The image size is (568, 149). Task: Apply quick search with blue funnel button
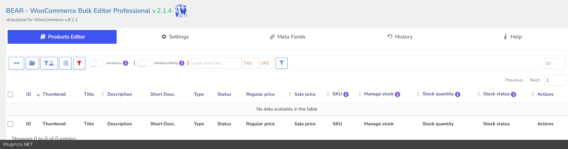tap(282, 63)
